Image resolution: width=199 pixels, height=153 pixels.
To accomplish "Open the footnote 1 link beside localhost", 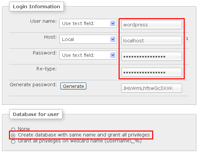I will click(187, 39).
